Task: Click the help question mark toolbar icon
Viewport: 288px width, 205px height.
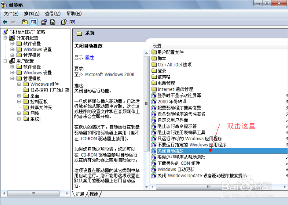Action: tap(64, 22)
